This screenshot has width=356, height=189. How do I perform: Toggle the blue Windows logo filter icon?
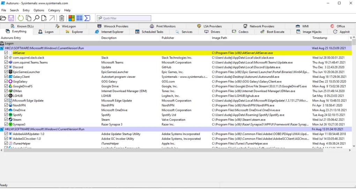coord(80,18)
